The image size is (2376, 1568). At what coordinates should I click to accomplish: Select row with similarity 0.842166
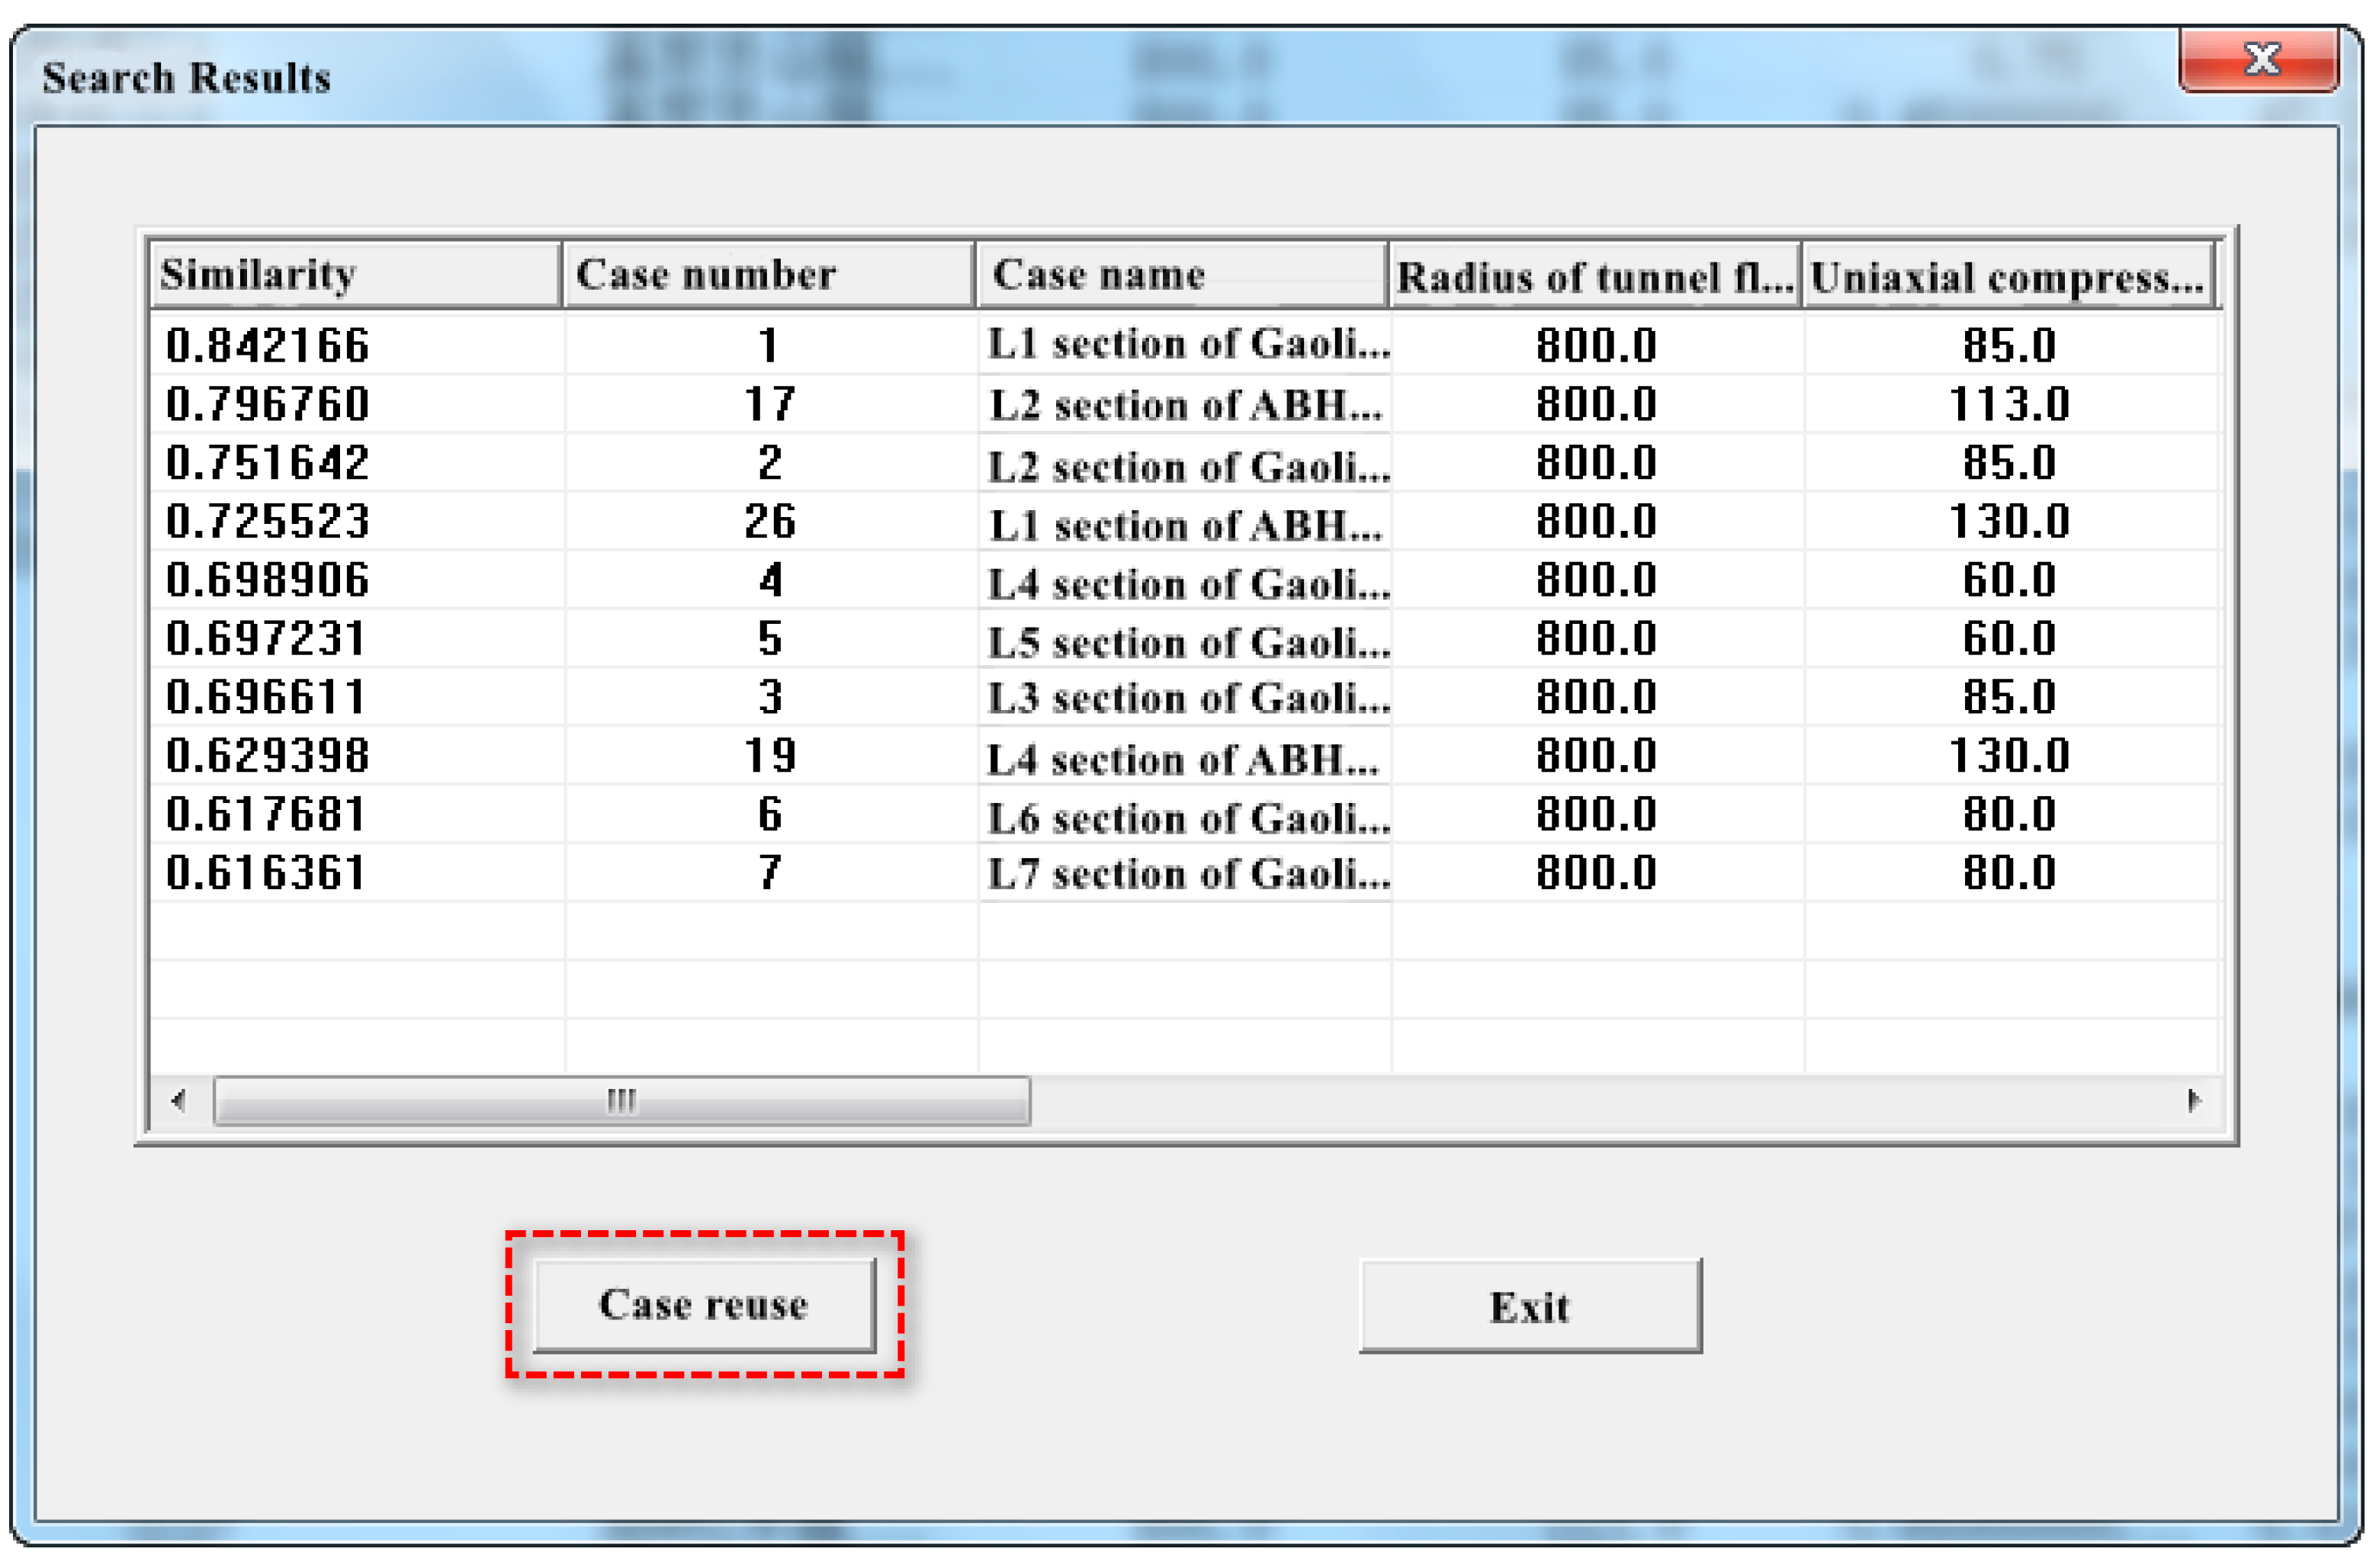click(267, 345)
